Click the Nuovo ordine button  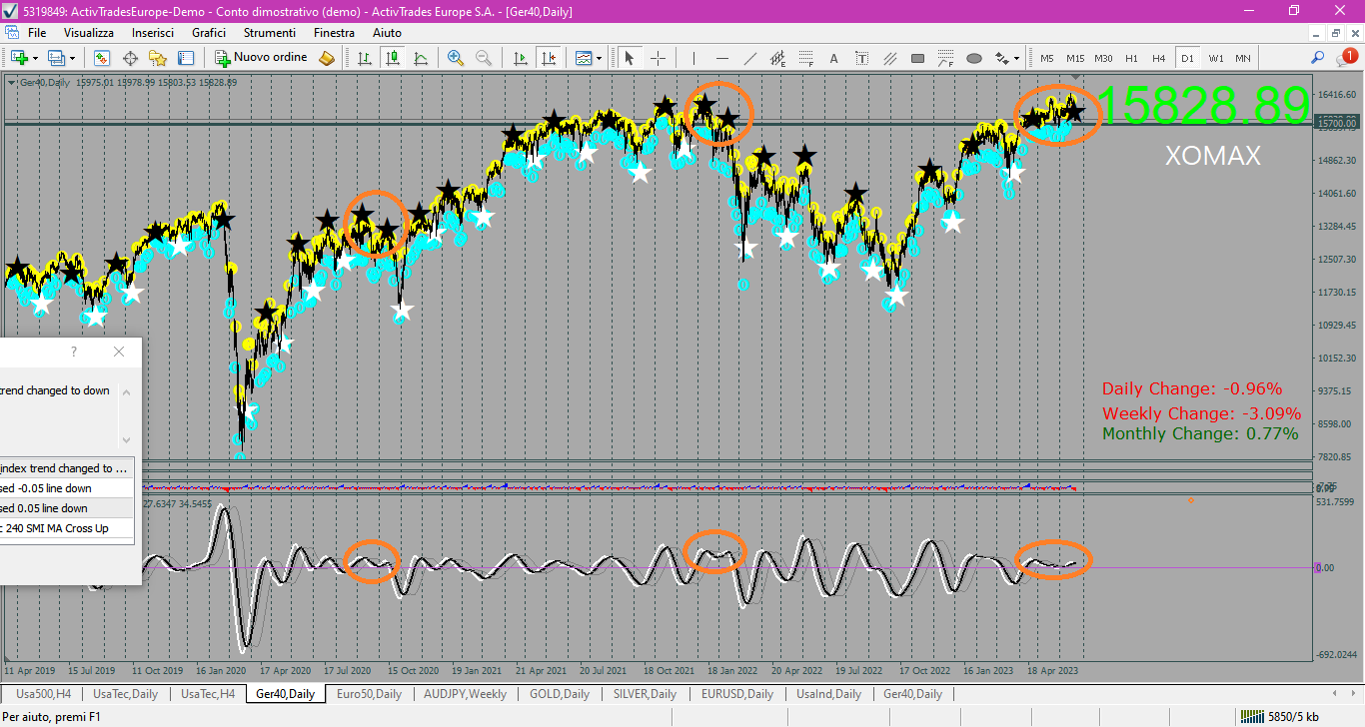click(x=262, y=58)
